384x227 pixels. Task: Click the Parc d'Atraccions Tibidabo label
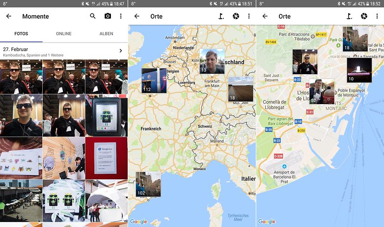click(x=294, y=36)
